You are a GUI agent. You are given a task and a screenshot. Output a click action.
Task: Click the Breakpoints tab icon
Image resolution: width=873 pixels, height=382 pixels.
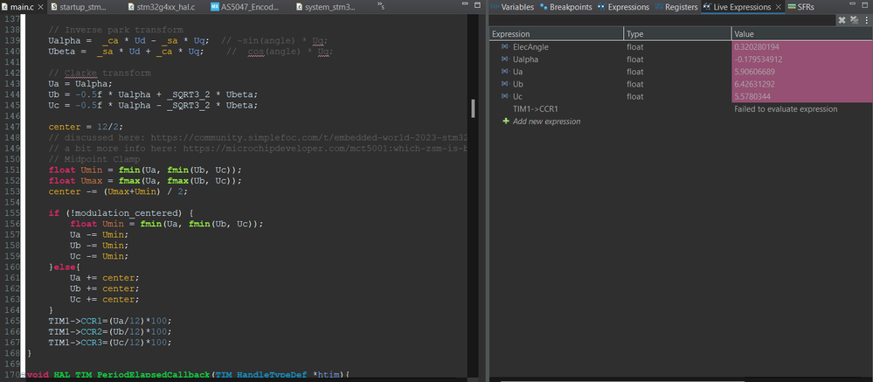544,7
